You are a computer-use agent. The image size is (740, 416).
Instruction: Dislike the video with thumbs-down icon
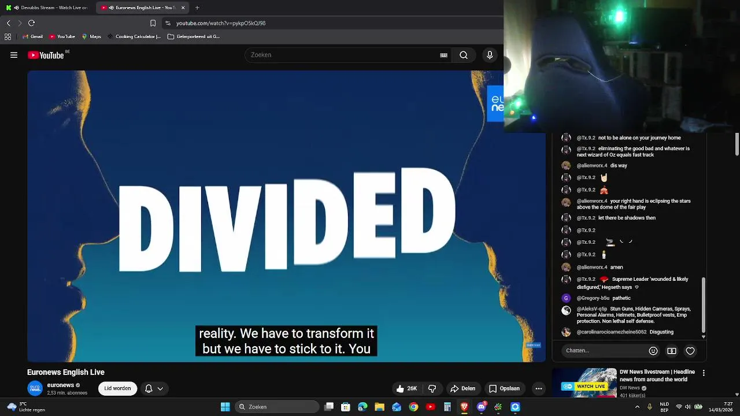click(x=432, y=389)
